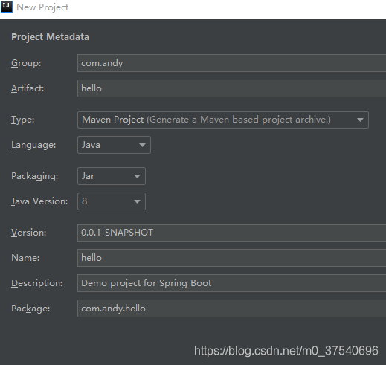This screenshot has width=386, height=365.
Task: Open the Java Version dropdown showing 8
Action: 112,201
